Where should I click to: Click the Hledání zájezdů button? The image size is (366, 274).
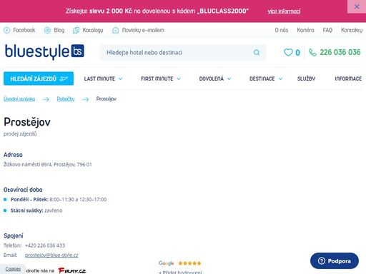(x=39, y=78)
